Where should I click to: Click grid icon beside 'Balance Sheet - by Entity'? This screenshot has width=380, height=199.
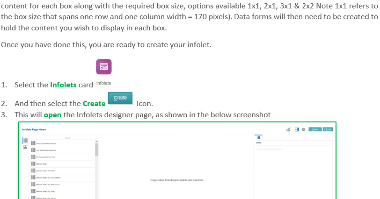pyautogui.click(x=33, y=191)
